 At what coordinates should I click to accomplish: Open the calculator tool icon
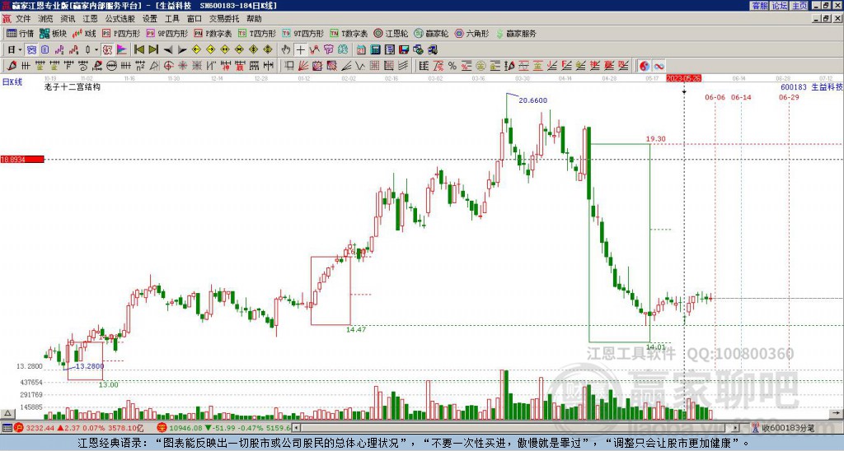[x=376, y=50]
